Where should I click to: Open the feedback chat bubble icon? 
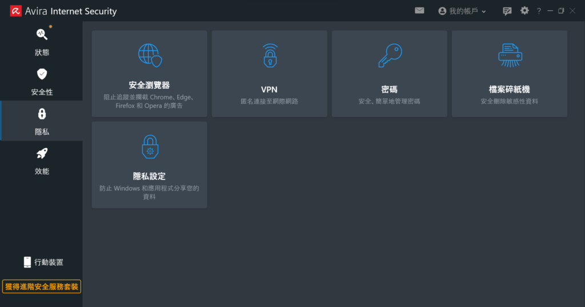507,11
